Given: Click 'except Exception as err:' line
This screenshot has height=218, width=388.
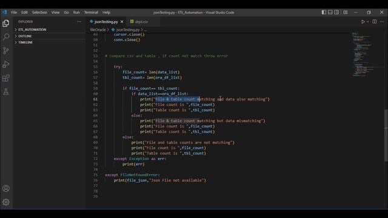Looking at the screenshot, I should 140,159.
